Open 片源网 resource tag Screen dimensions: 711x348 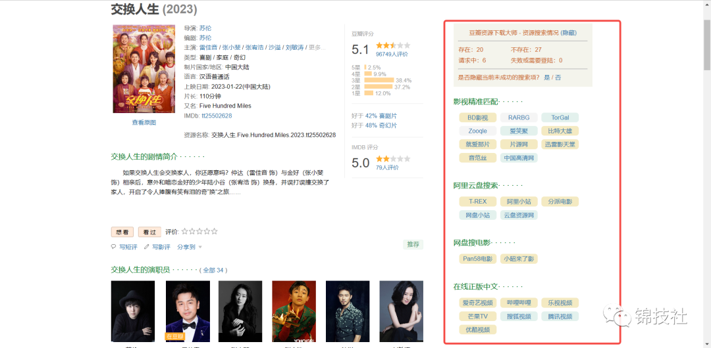pyautogui.click(x=519, y=144)
